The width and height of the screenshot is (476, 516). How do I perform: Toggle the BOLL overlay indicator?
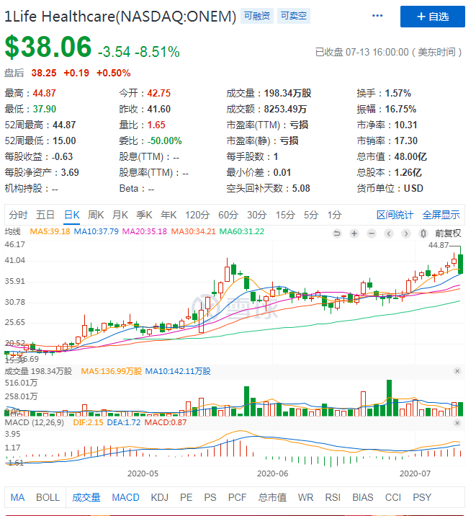[x=48, y=497]
